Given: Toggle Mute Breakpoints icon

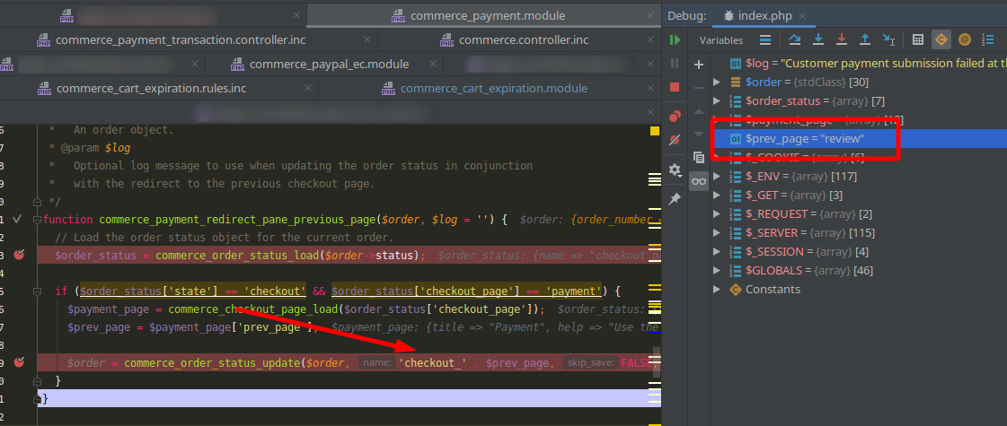Looking at the screenshot, I should [x=675, y=140].
